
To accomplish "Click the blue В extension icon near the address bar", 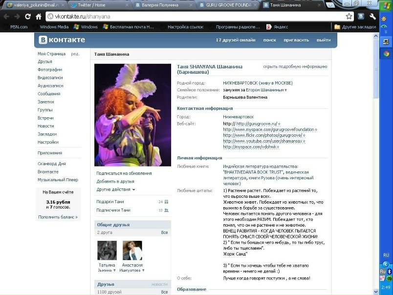I will click(361, 15).
